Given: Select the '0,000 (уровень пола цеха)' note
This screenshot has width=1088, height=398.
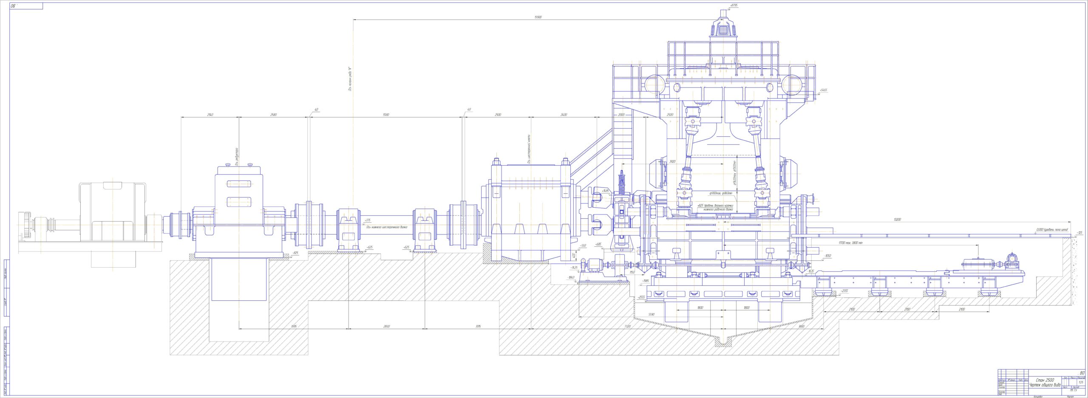Looking at the screenshot, I should (1052, 230).
